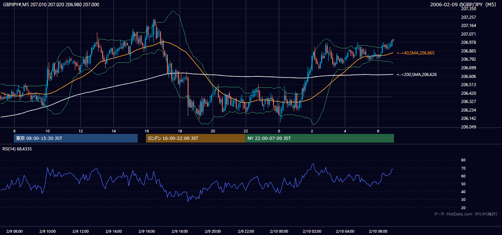Image resolution: width=502 pixels, height=235 pixels.
Task: Click hour tick 6 under the price chart
Action: (378, 131)
